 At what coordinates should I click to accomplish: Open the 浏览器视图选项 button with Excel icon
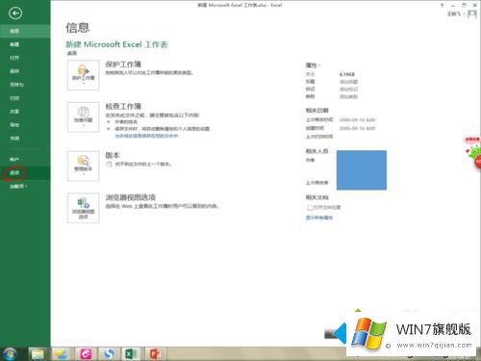(84, 208)
